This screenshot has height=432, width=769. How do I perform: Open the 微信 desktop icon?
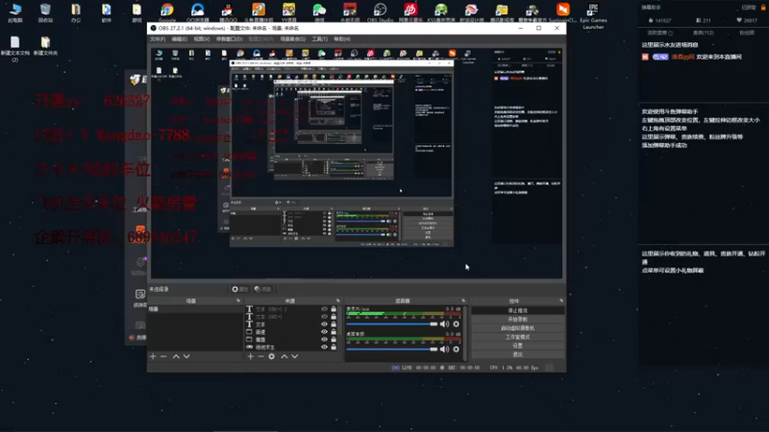[x=319, y=12]
